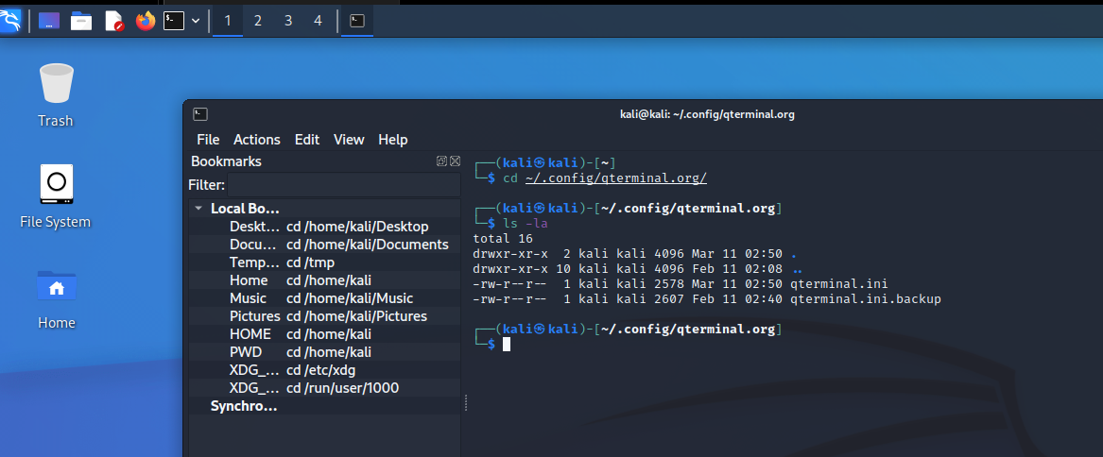Open the text editor launcher in panel

coord(113,20)
